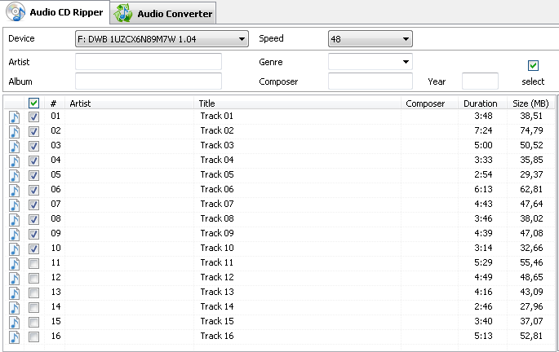Screen dimensions: 559x352
Task: Click the music note icon for Track 04
Action: pyautogui.click(x=14, y=161)
